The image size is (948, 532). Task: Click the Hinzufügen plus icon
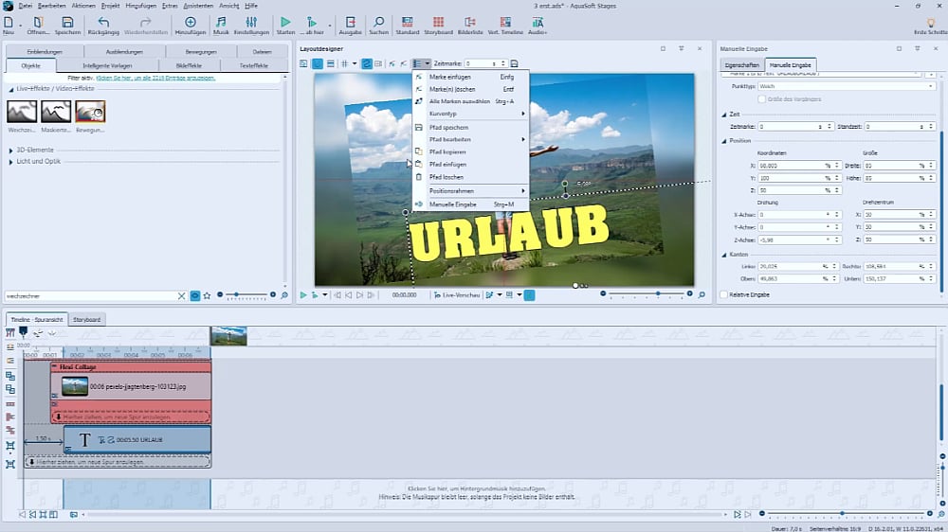pos(191,21)
